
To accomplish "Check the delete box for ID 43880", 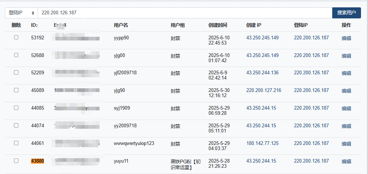I will (16, 161).
